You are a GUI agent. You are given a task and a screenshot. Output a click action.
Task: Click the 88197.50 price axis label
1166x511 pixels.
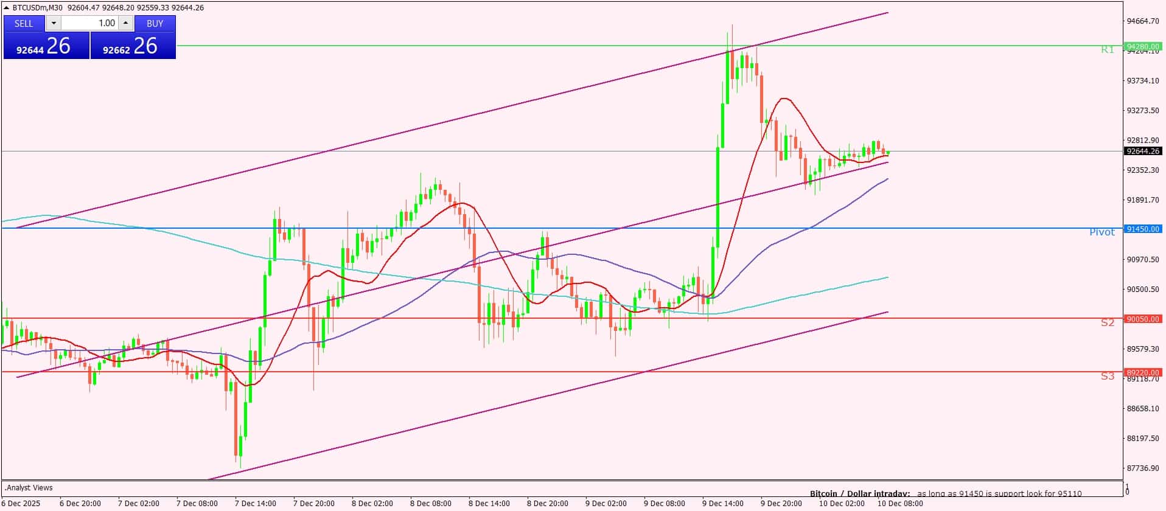1143,438
